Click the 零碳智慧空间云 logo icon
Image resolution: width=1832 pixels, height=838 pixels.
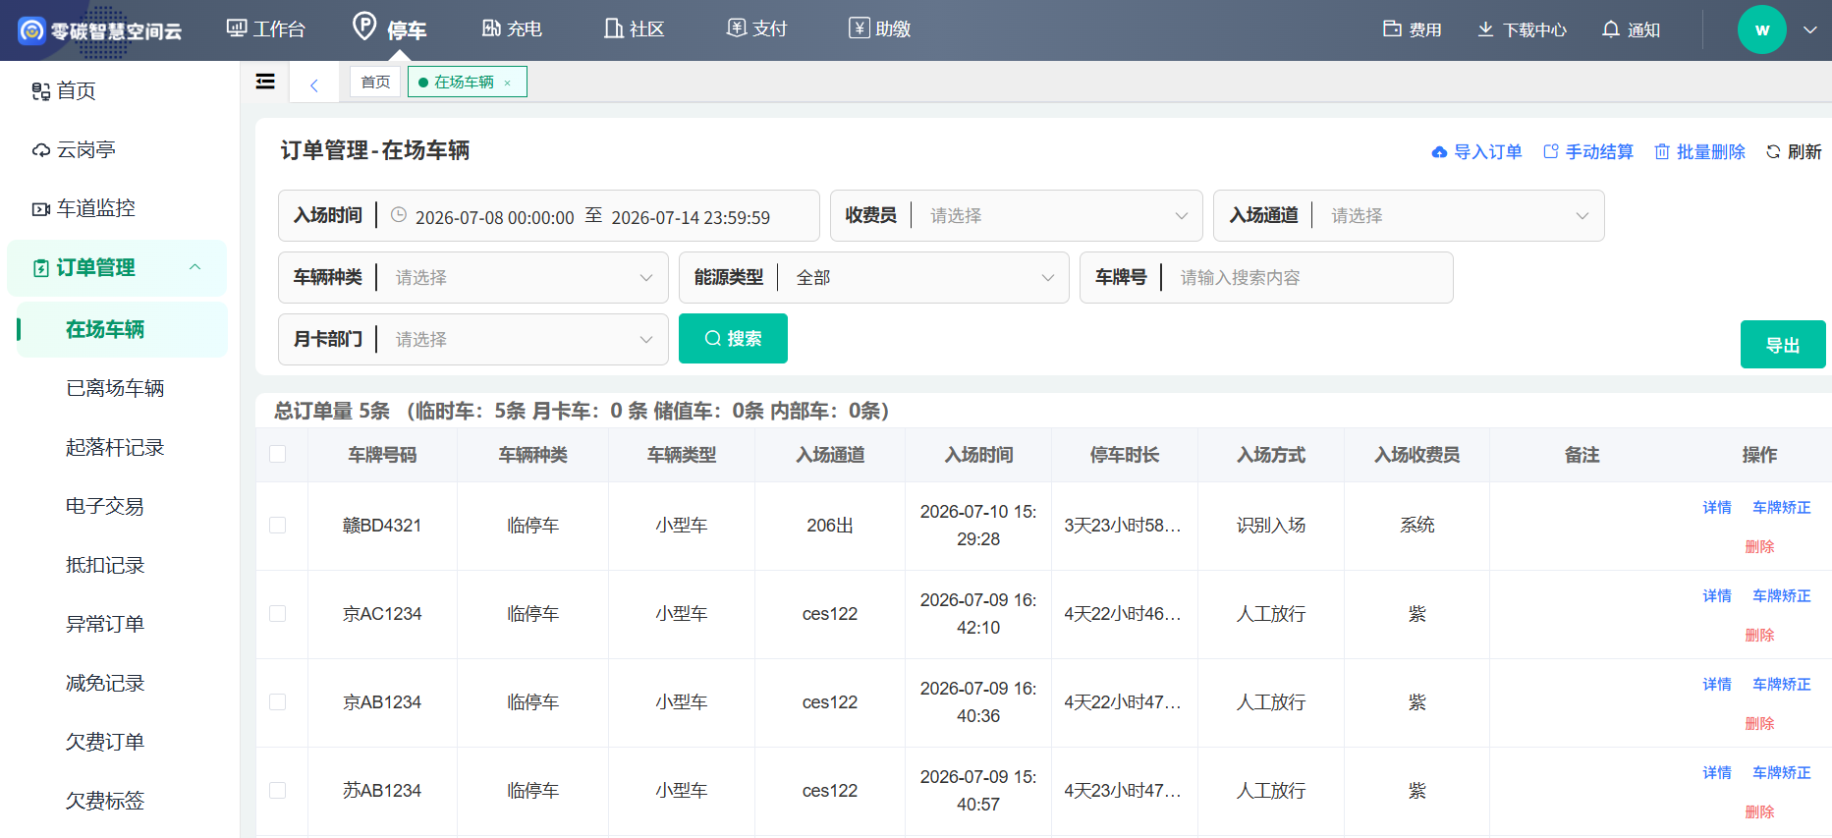coord(31,30)
